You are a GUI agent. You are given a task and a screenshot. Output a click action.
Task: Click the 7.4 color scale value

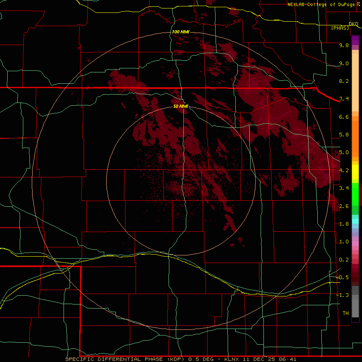point(344,99)
